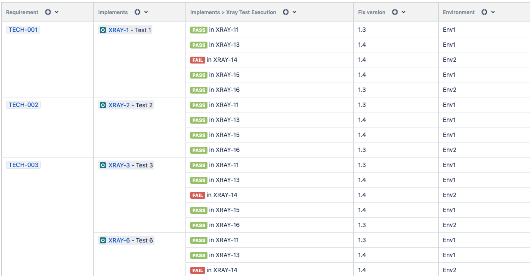Click the gear icon in Implements column header
The image size is (532, 276).
click(x=137, y=12)
